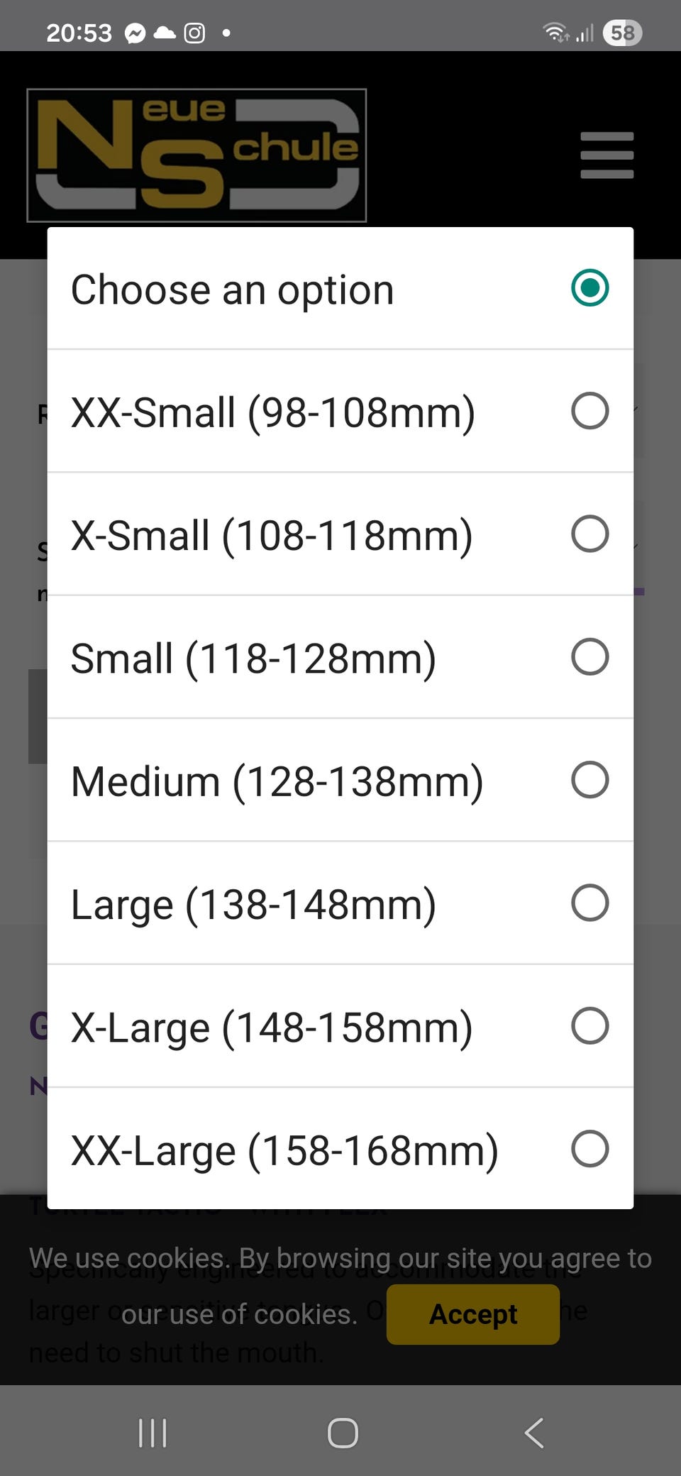Viewport: 681px width, 1476px height.
Task: Accept the cookies notice
Action: point(473,1313)
